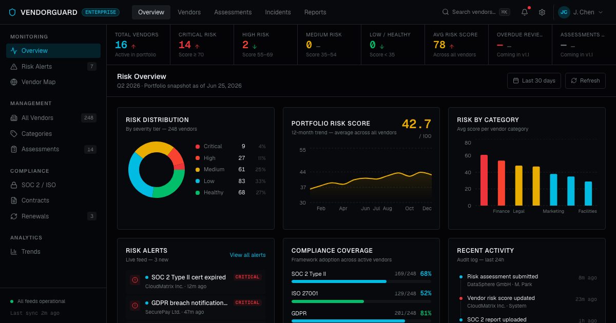Open the 'Vendor risk score updated' activity entry
The width and height of the screenshot is (616, 323).
point(528,301)
